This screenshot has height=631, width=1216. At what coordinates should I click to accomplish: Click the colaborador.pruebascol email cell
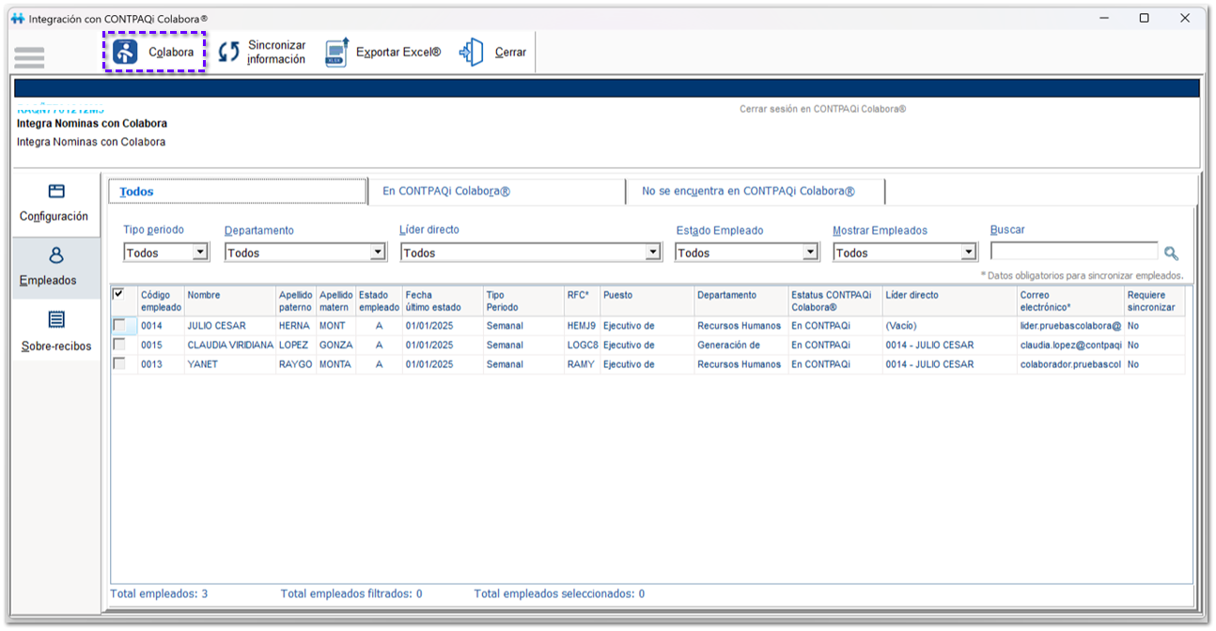pyautogui.click(x=1071, y=364)
